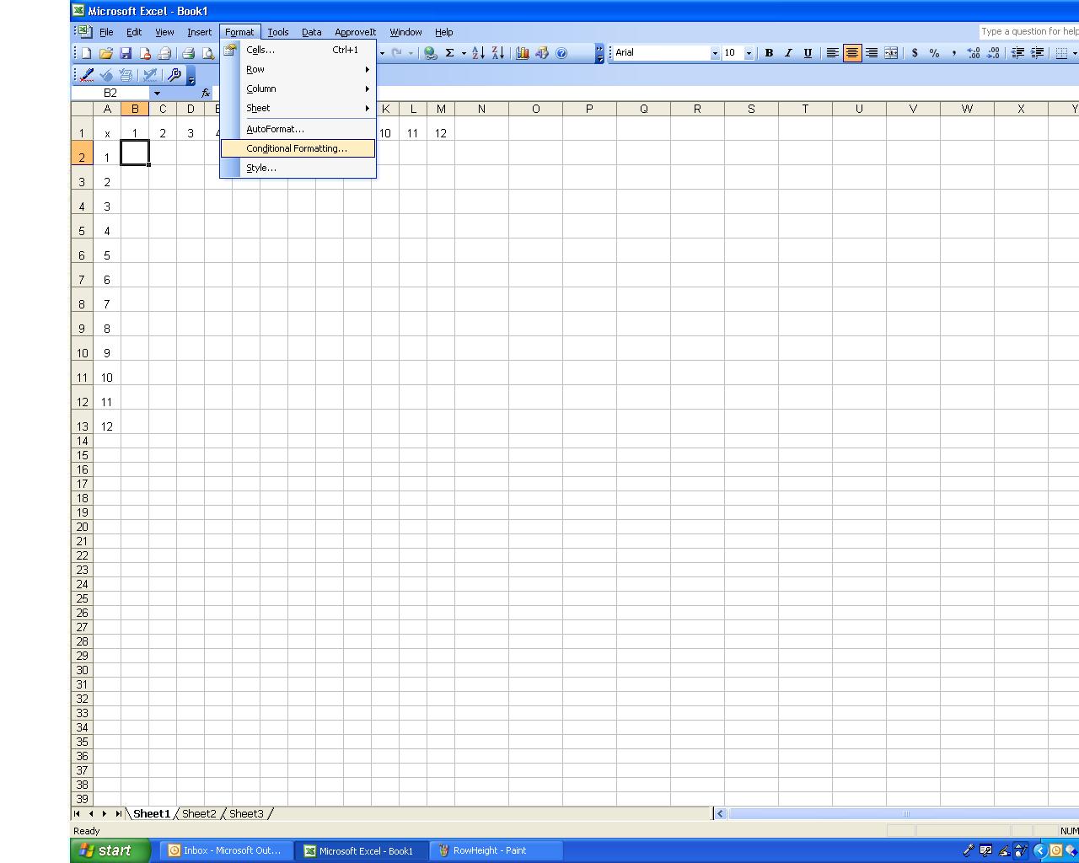Switch to the Sheet3 tab
1079x863 pixels.
pyautogui.click(x=246, y=813)
